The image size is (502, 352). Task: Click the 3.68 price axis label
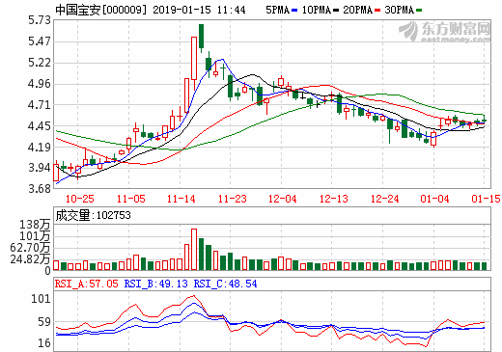[40, 188]
